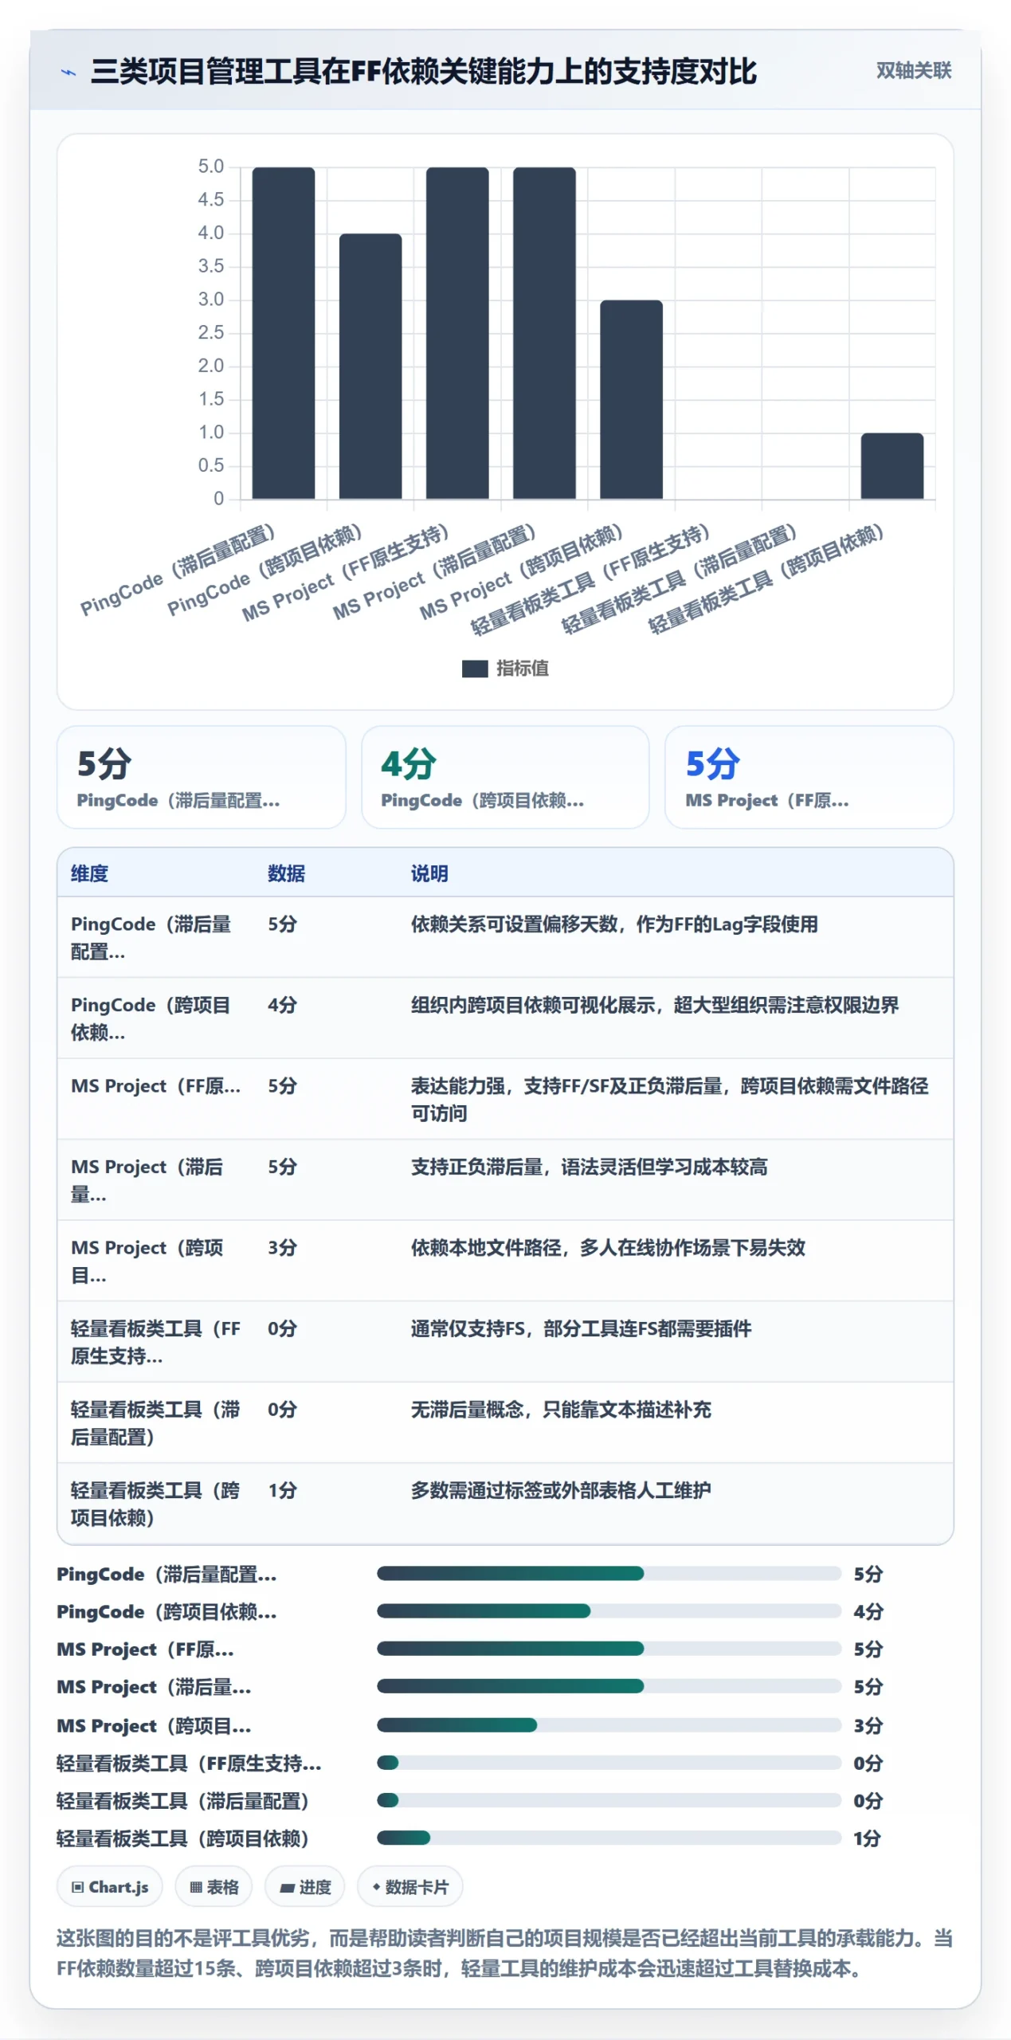This screenshot has width=1011, height=2040.
Task: Click the MS Project 跨项目依赖 bar at 3.0
Action: (x=631, y=399)
